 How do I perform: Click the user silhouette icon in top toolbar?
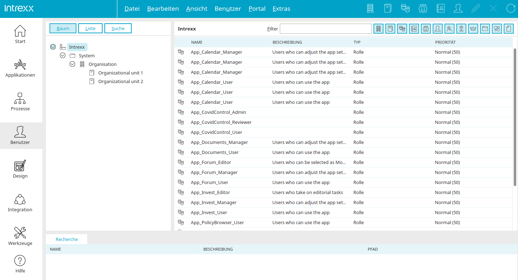point(458,9)
